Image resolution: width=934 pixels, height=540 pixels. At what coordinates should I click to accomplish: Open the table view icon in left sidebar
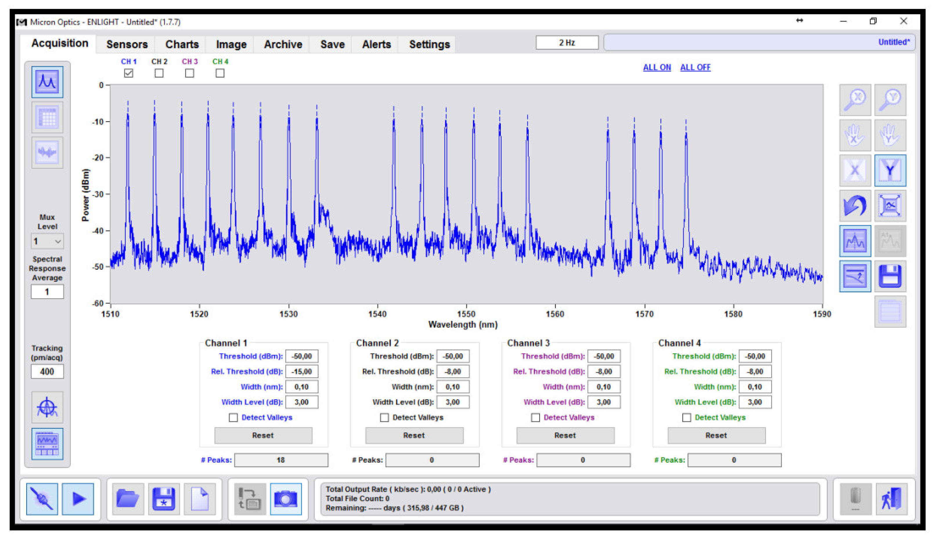tap(47, 117)
